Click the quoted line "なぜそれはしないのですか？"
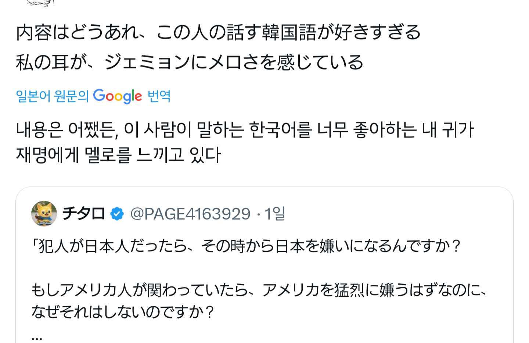The width and height of the screenshot is (529, 343). [x=123, y=312]
